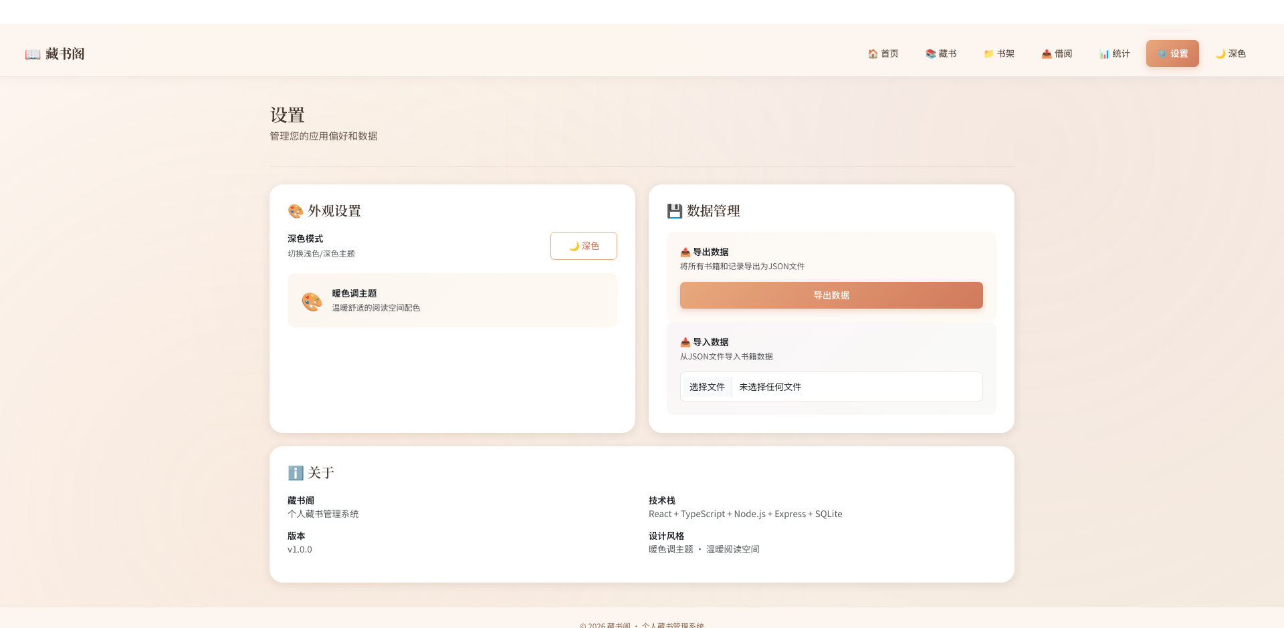Select the bookshelf icon next to 书架
This screenshot has height=628, width=1284.
(x=988, y=53)
